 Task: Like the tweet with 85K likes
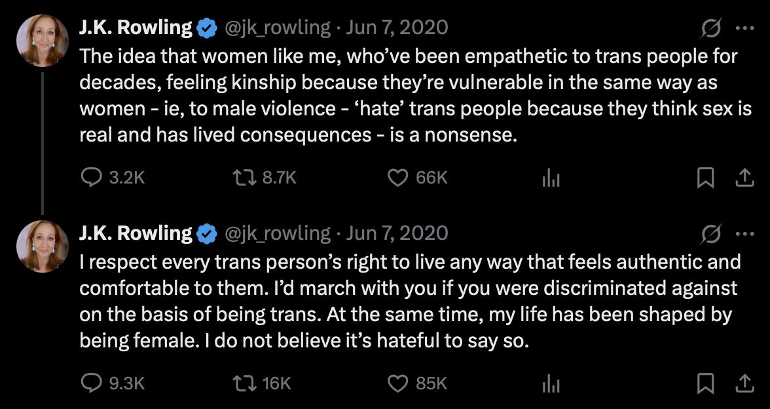pos(399,383)
